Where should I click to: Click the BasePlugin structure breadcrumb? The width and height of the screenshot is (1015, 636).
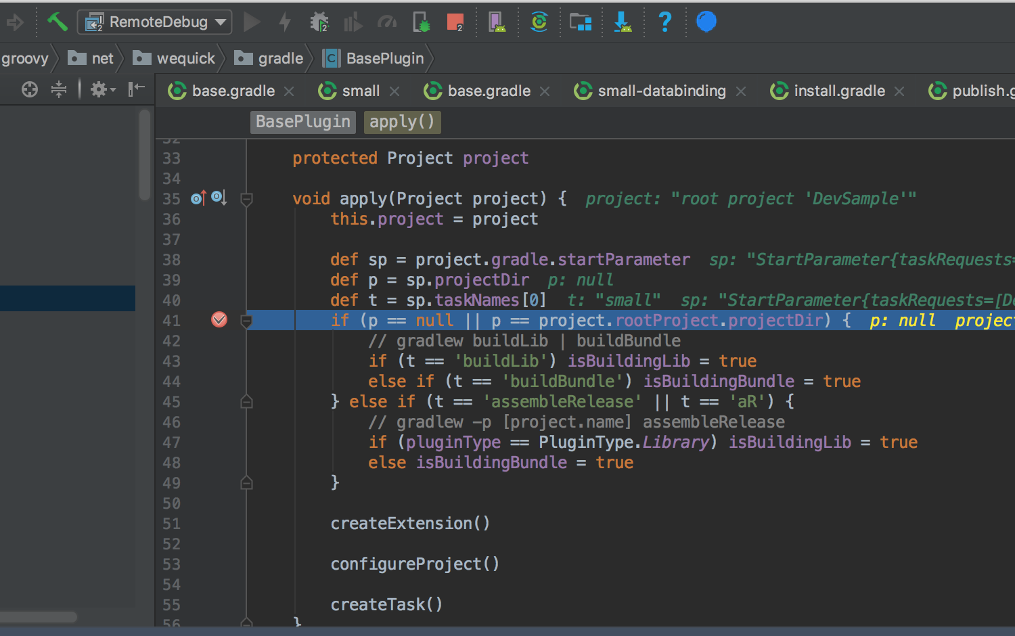pos(303,122)
